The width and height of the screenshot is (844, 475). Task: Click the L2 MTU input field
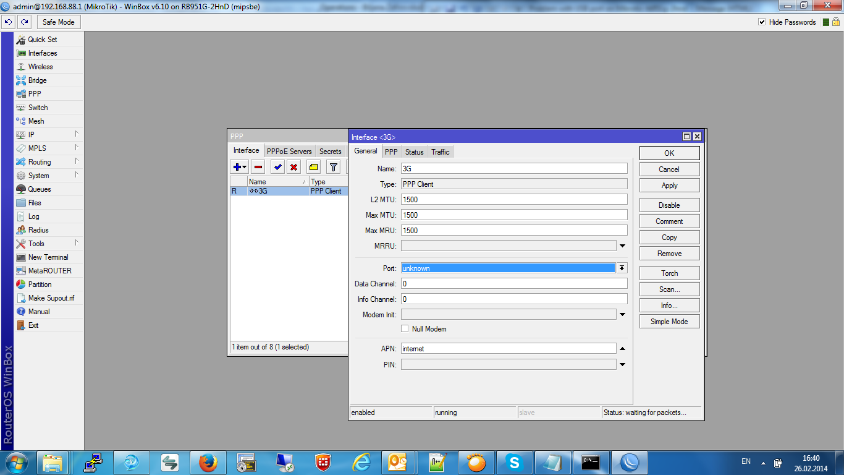coord(514,199)
